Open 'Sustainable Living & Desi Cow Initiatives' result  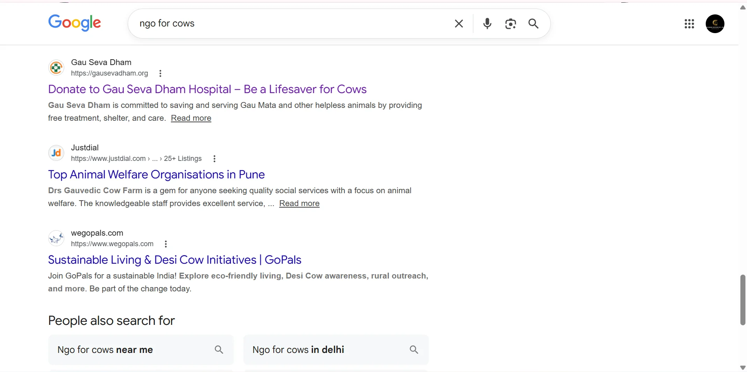point(175,260)
